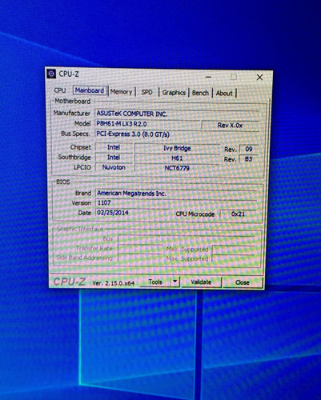Go to the Bench tab
The image size is (321, 400).
200,93
